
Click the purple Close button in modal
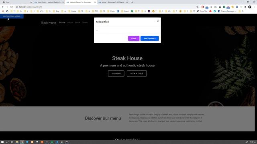pos(134,38)
